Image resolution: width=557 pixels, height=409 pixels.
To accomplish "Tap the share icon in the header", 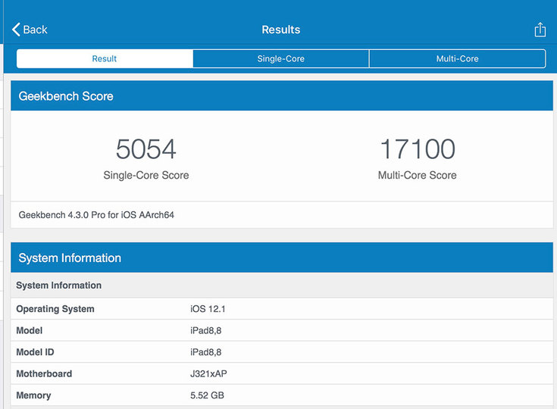I will click(540, 30).
